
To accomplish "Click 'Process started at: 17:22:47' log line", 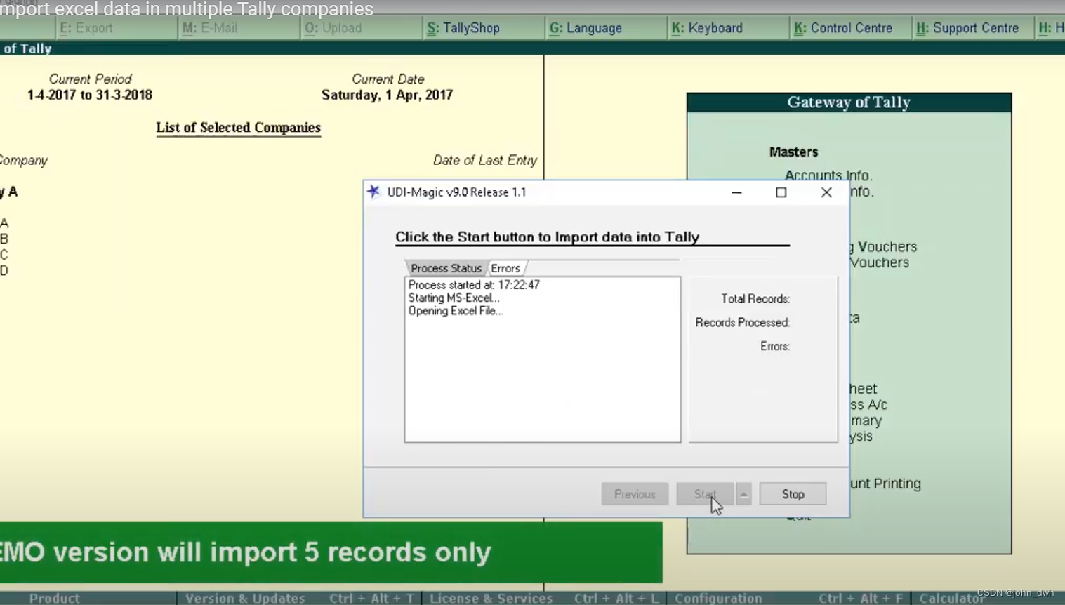I will 474,285.
